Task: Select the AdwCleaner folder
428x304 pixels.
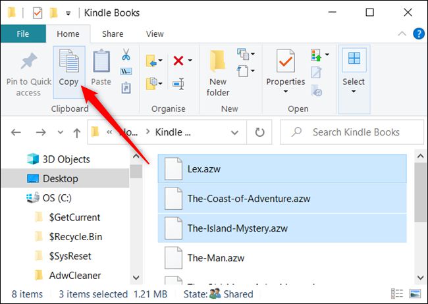Action: [68, 276]
